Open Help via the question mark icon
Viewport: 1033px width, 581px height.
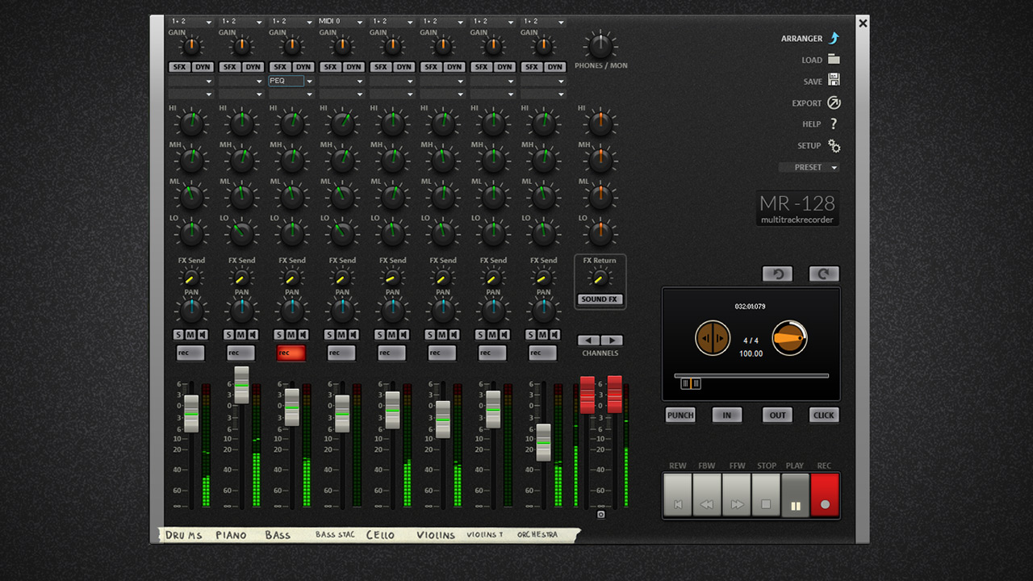pos(834,124)
